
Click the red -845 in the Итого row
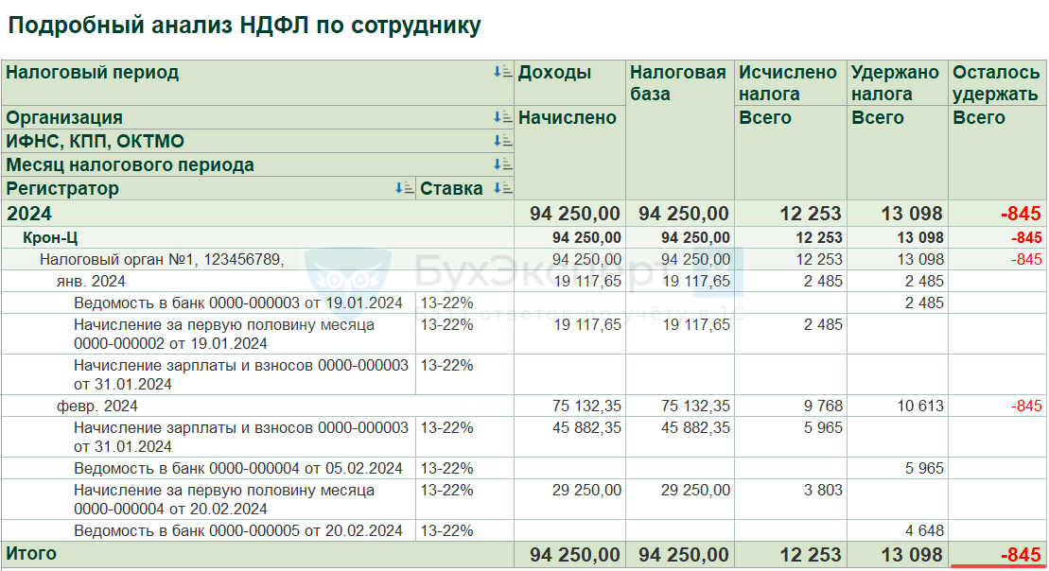click(x=1021, y=555)
